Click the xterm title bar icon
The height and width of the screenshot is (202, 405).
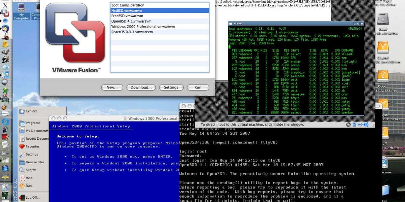pyautogui.click(x=231, y=24)
